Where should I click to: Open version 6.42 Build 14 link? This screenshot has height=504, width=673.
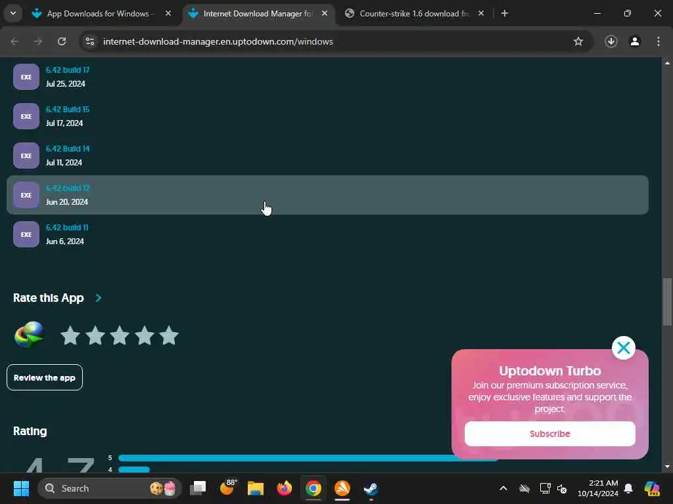pos(68,149)
